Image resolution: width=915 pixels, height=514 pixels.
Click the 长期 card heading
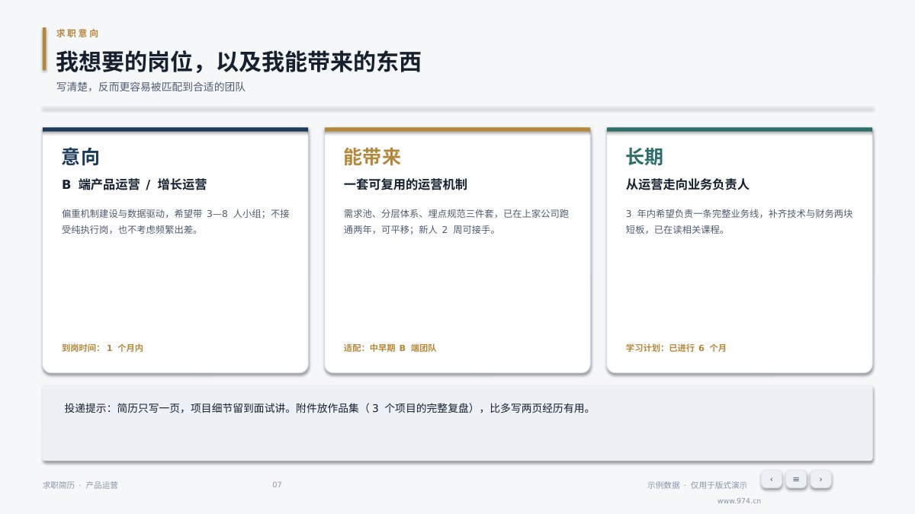pyautogui.click(x=644, y=157)
